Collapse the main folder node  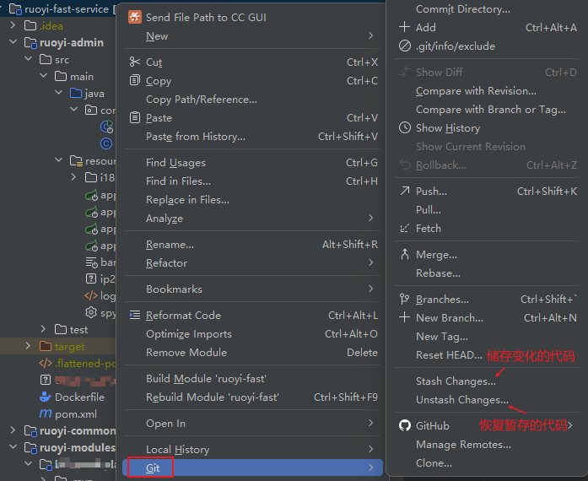[x=44, y=75]
